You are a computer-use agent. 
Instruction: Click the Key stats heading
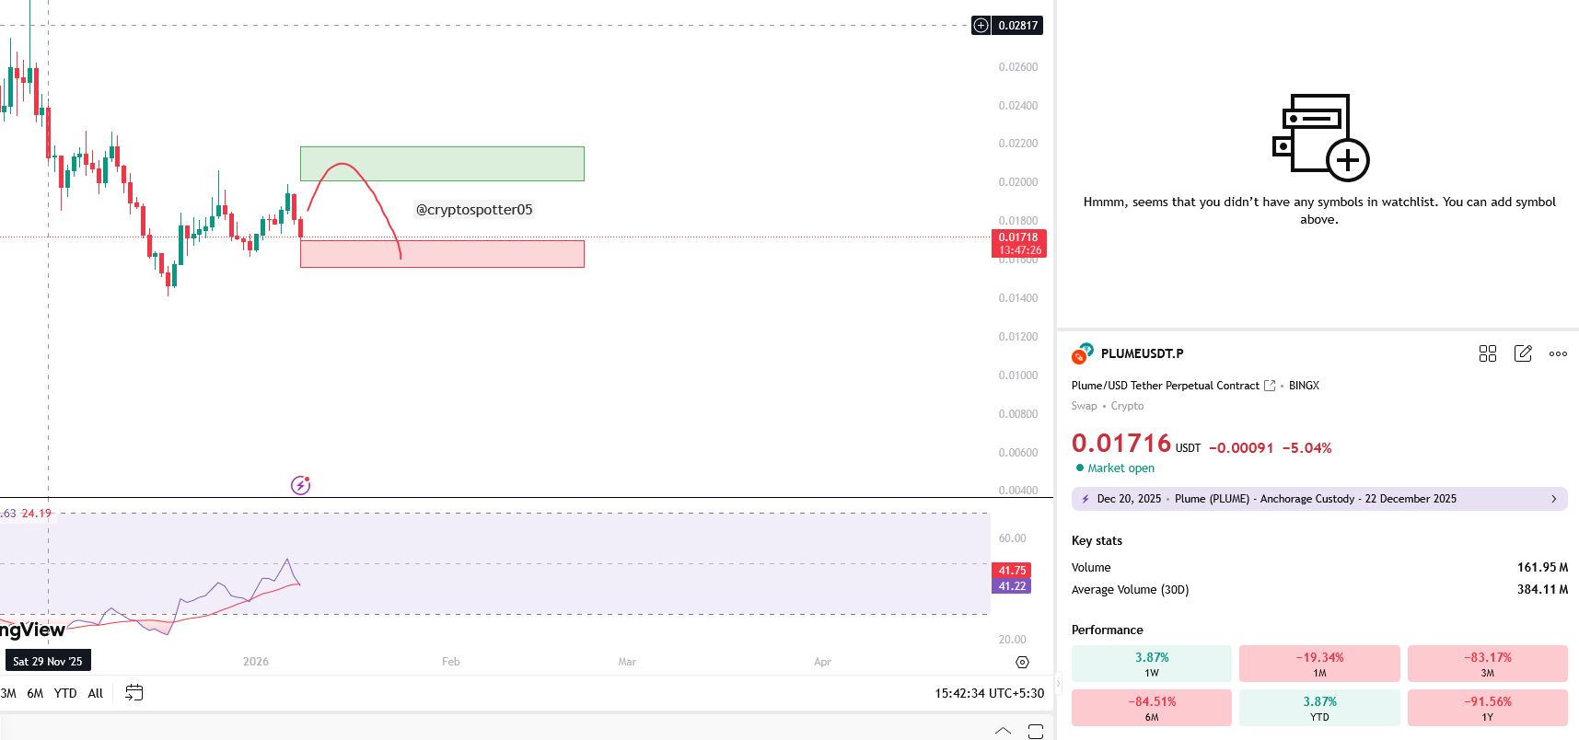click(1097, 541)
